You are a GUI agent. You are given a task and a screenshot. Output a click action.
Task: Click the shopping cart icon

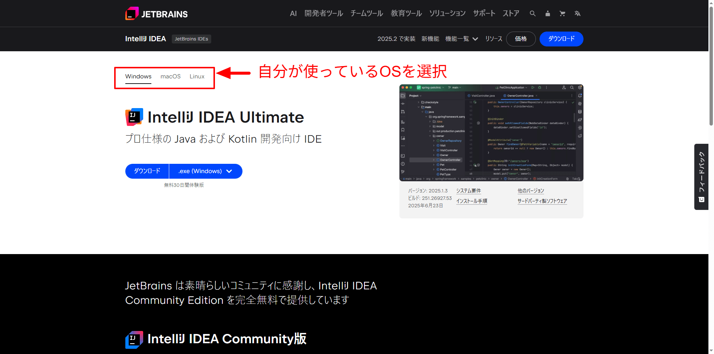point(562,13)
